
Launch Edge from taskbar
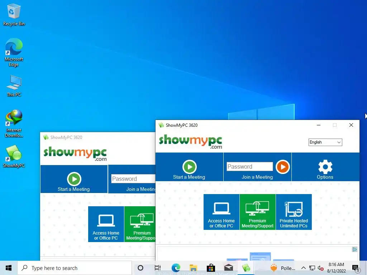point(176,268)
